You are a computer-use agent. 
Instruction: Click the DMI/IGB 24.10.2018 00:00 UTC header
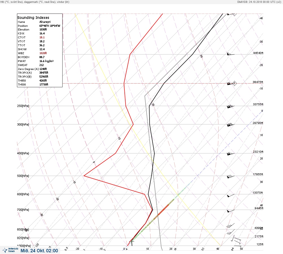259,2
